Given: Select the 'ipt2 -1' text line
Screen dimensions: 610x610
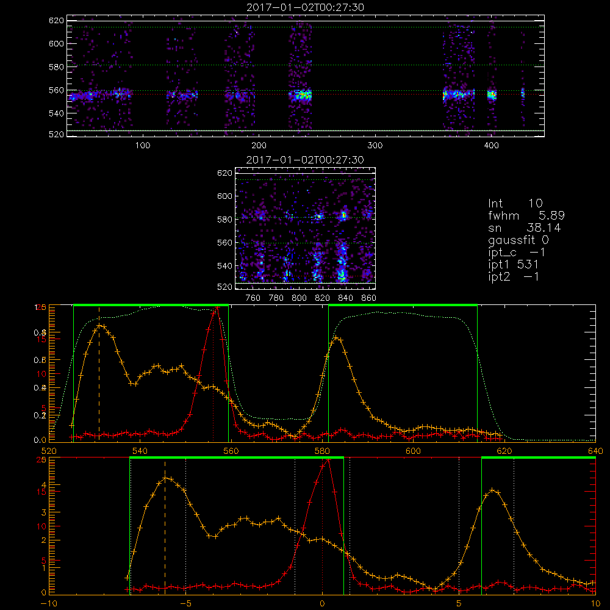Looking at the screenshot, I should tap(513, 276).
